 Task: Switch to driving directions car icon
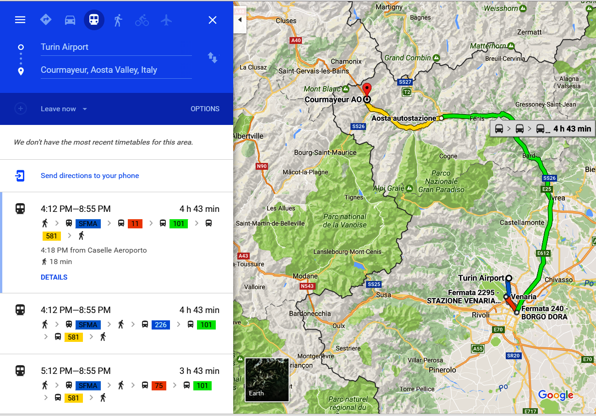70,20
